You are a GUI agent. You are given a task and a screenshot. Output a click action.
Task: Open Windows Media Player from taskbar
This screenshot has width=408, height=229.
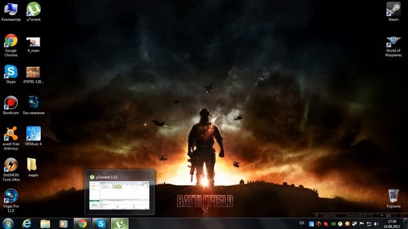pyautogui.click(x=63, y=224)
